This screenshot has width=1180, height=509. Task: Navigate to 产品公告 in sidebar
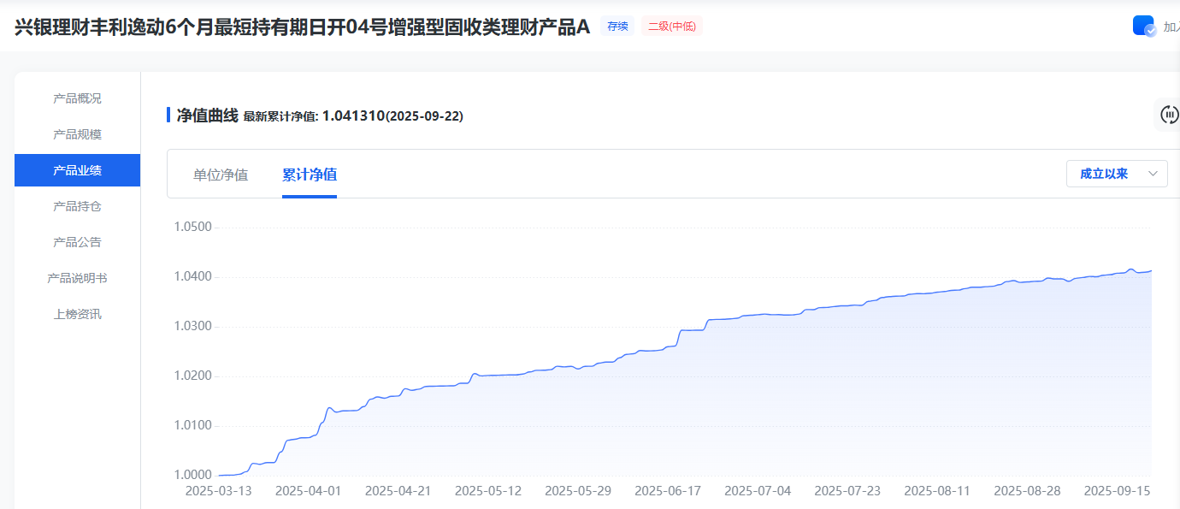pos(77,242)
